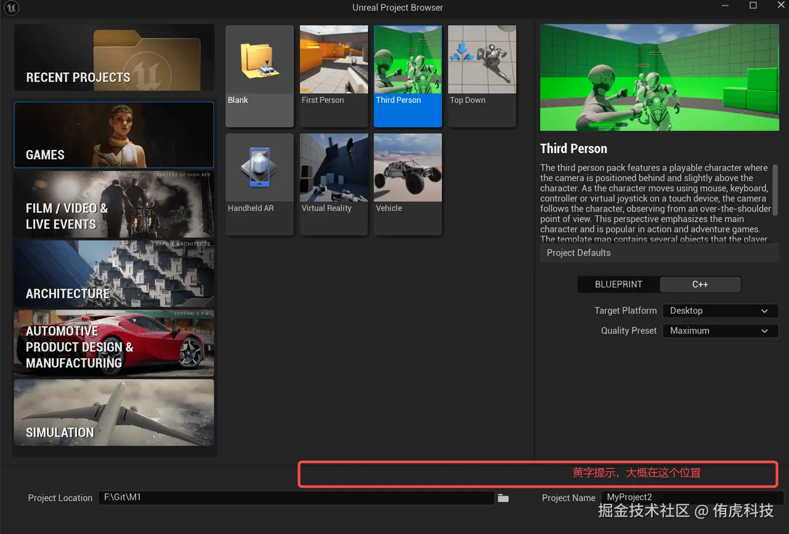
Task: Select the Blank template
Action: coord(260,76)
